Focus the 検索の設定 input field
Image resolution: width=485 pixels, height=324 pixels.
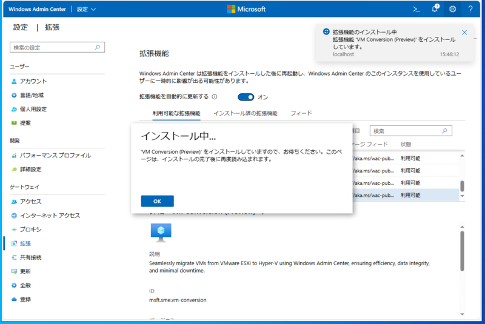click(x=57, y=47)
